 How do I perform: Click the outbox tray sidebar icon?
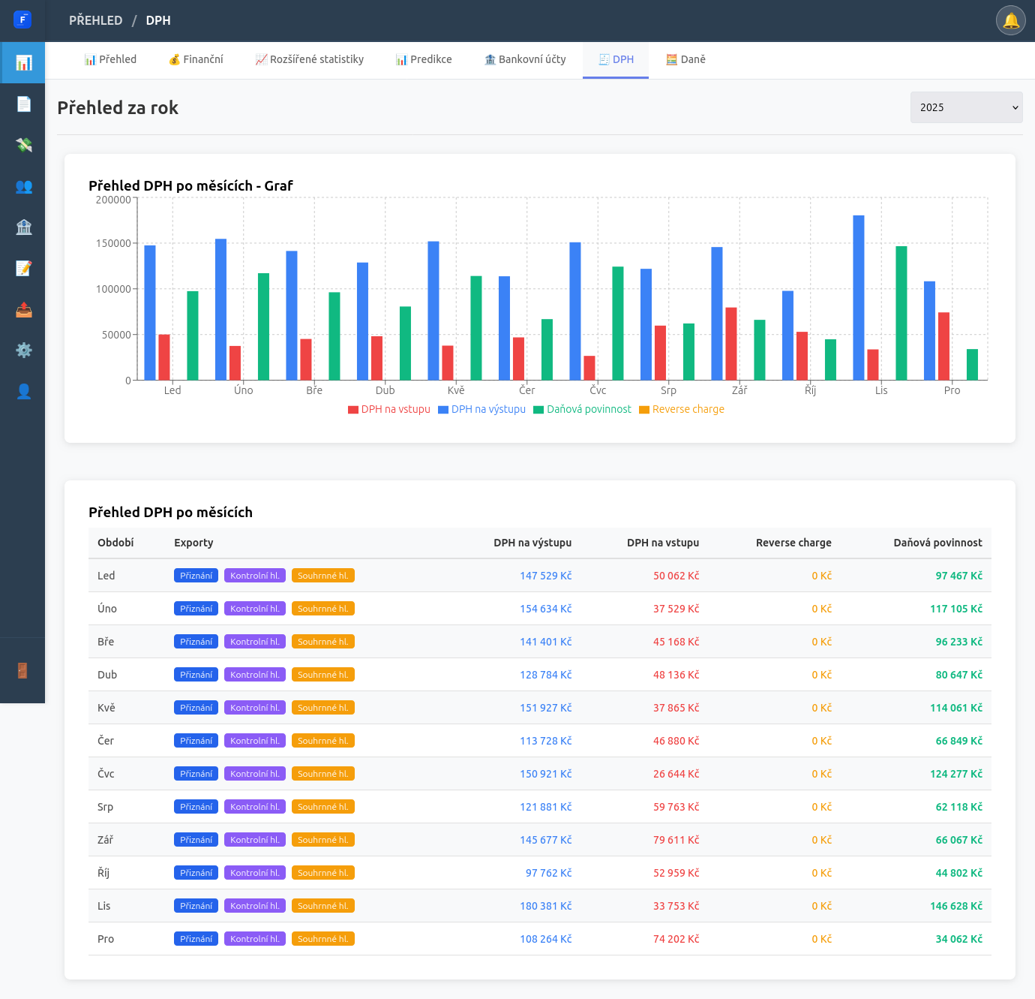click(23, 309)
